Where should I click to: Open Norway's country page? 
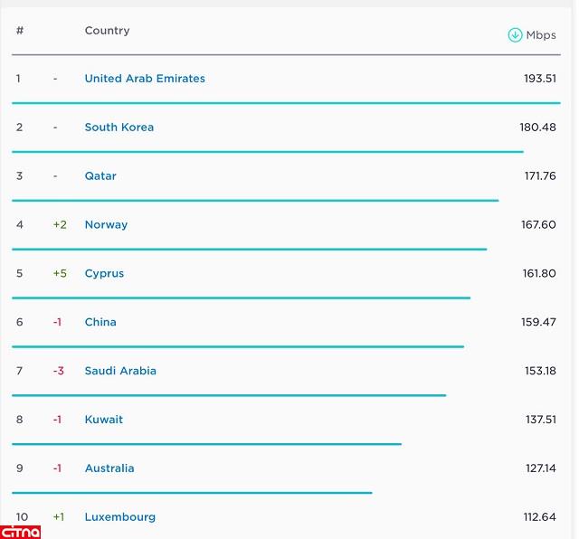(x=106, y=225)
